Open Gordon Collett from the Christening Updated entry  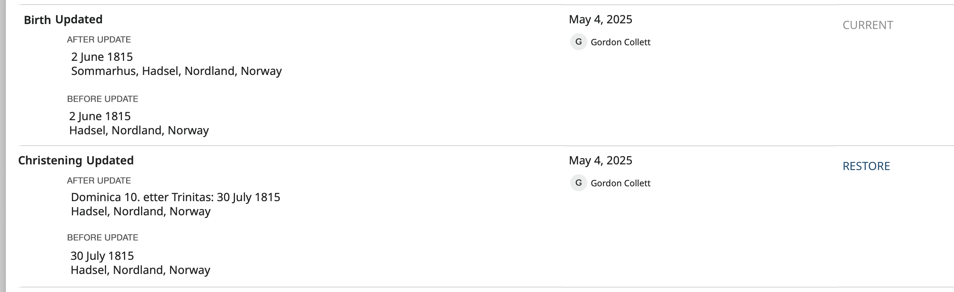click(620, 183)
